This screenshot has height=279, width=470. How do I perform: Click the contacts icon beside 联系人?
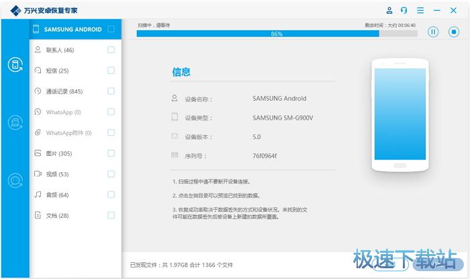click(x=38, y=50)
